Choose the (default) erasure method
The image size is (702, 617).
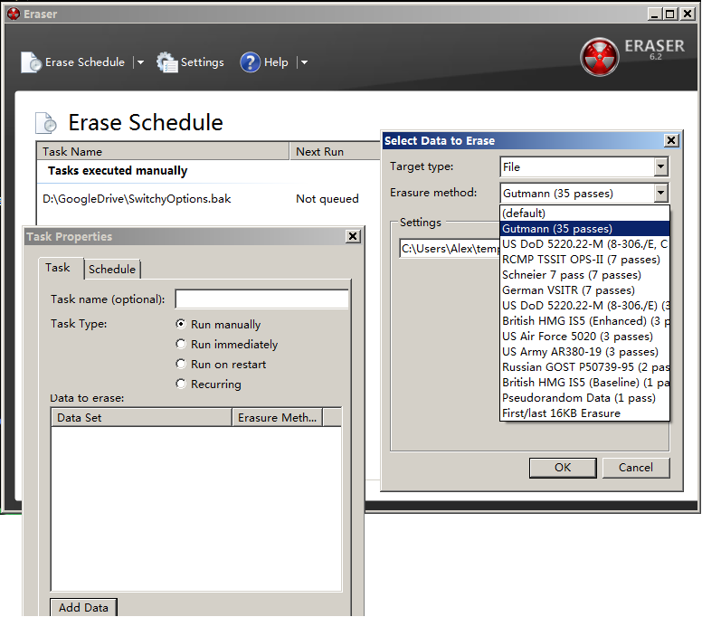[584, 214]
